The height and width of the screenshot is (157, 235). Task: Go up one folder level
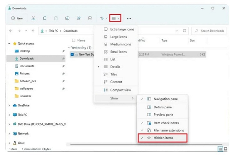33,31
